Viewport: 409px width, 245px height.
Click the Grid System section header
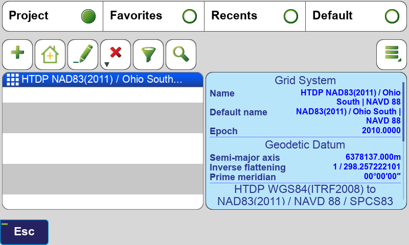click(305, 80)
